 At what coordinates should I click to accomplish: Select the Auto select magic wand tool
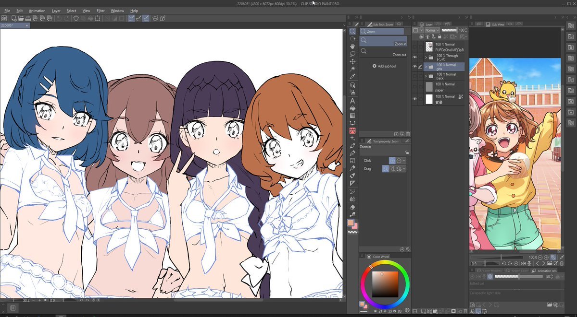(x=352, y=69)
